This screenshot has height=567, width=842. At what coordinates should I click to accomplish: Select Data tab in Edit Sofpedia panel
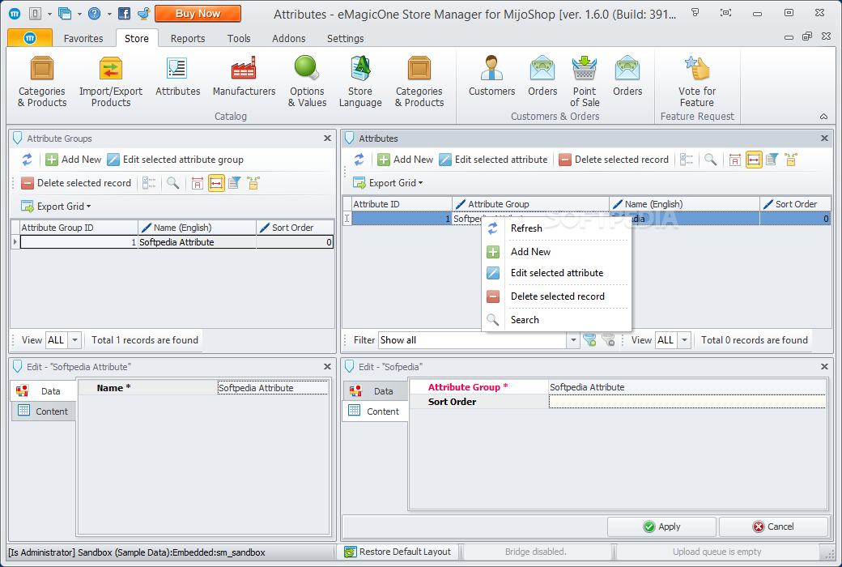tap(376, 391)
